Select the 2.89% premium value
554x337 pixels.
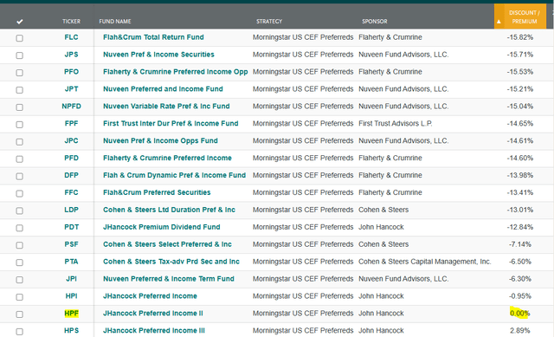(519, 331)
